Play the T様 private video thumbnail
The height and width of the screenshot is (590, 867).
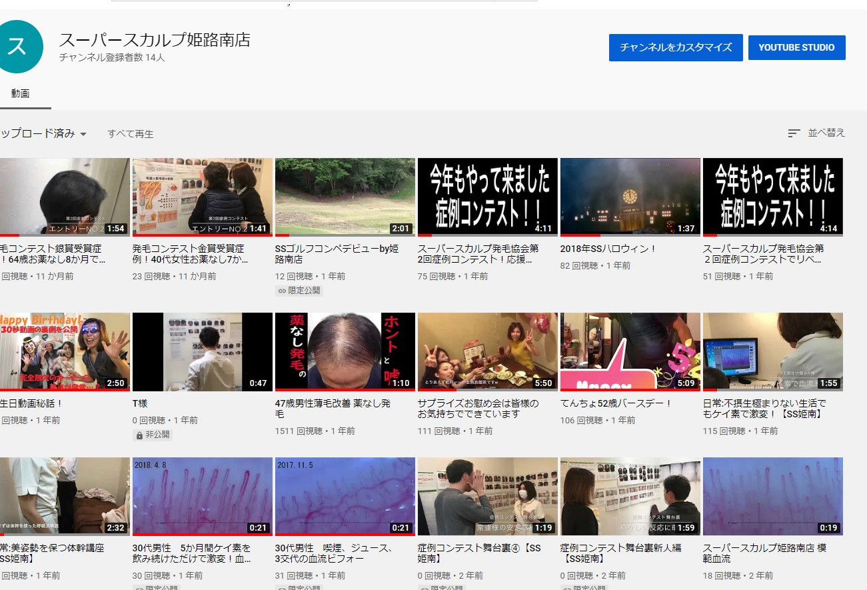pos(202,351)
